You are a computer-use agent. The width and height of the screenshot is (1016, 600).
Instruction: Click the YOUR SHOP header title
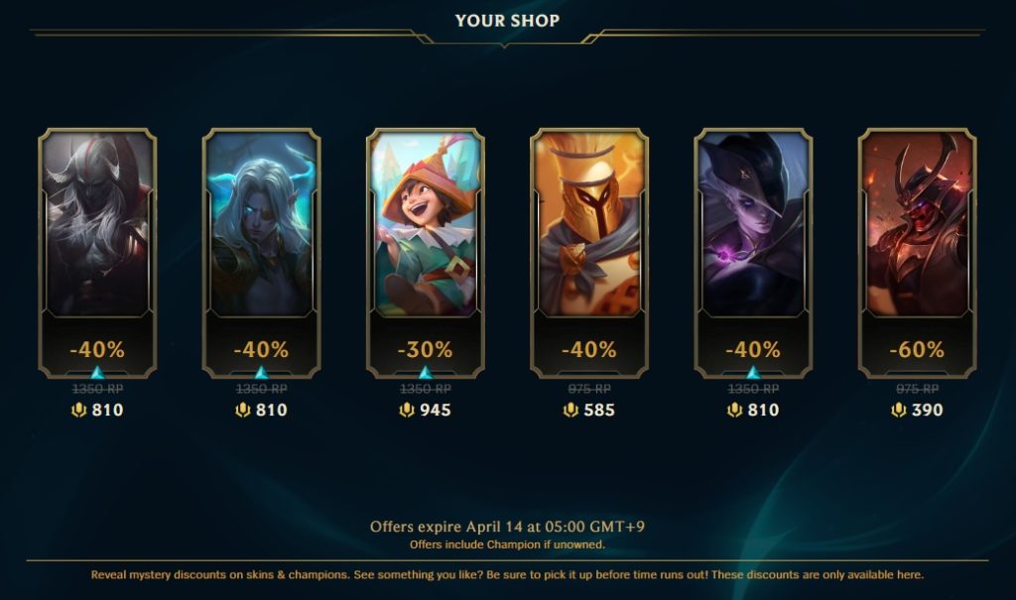click(507, 21)
